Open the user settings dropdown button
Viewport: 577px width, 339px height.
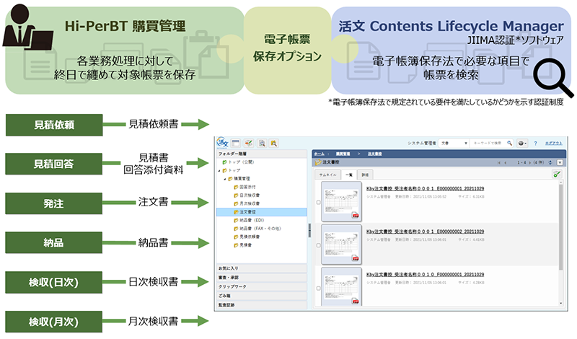coord(521,144)
